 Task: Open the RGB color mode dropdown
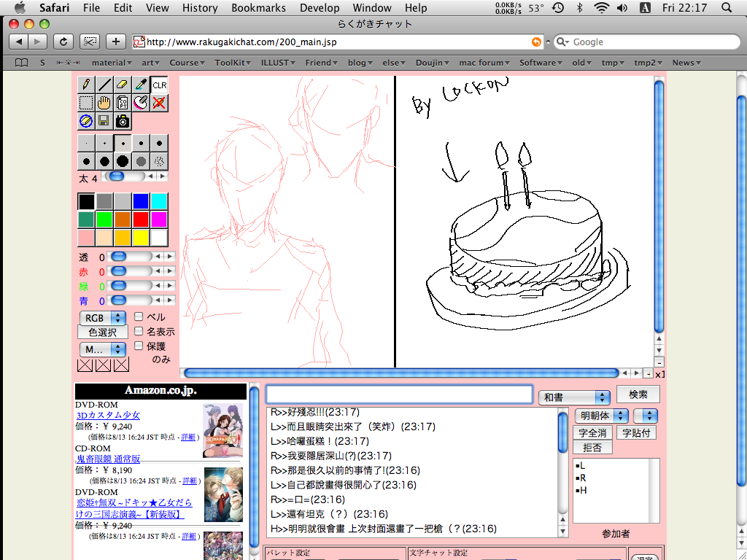click(x=102, y=318)
